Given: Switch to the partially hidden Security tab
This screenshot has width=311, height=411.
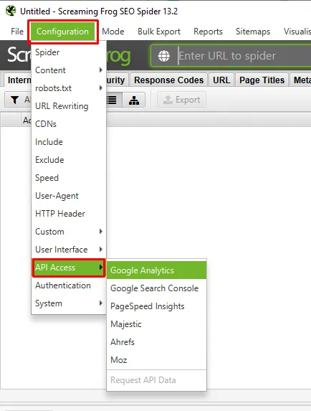Looking at the screenshot, I should (117, 80).
